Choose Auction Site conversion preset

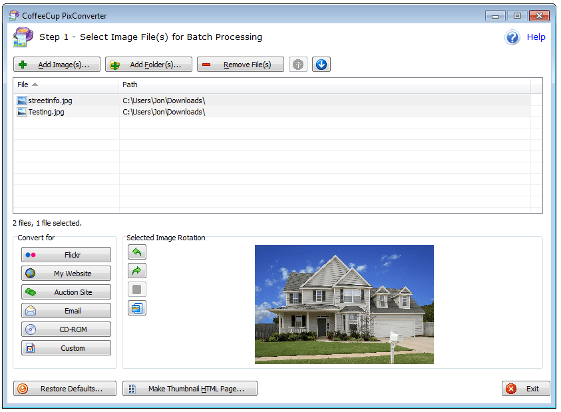(x=66, y=292)
